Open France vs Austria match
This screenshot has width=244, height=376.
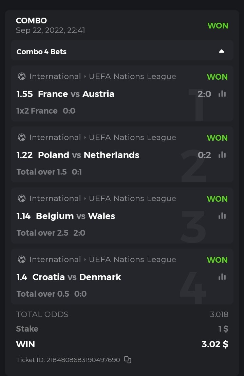pyautogui.click(x=76, y=94)
